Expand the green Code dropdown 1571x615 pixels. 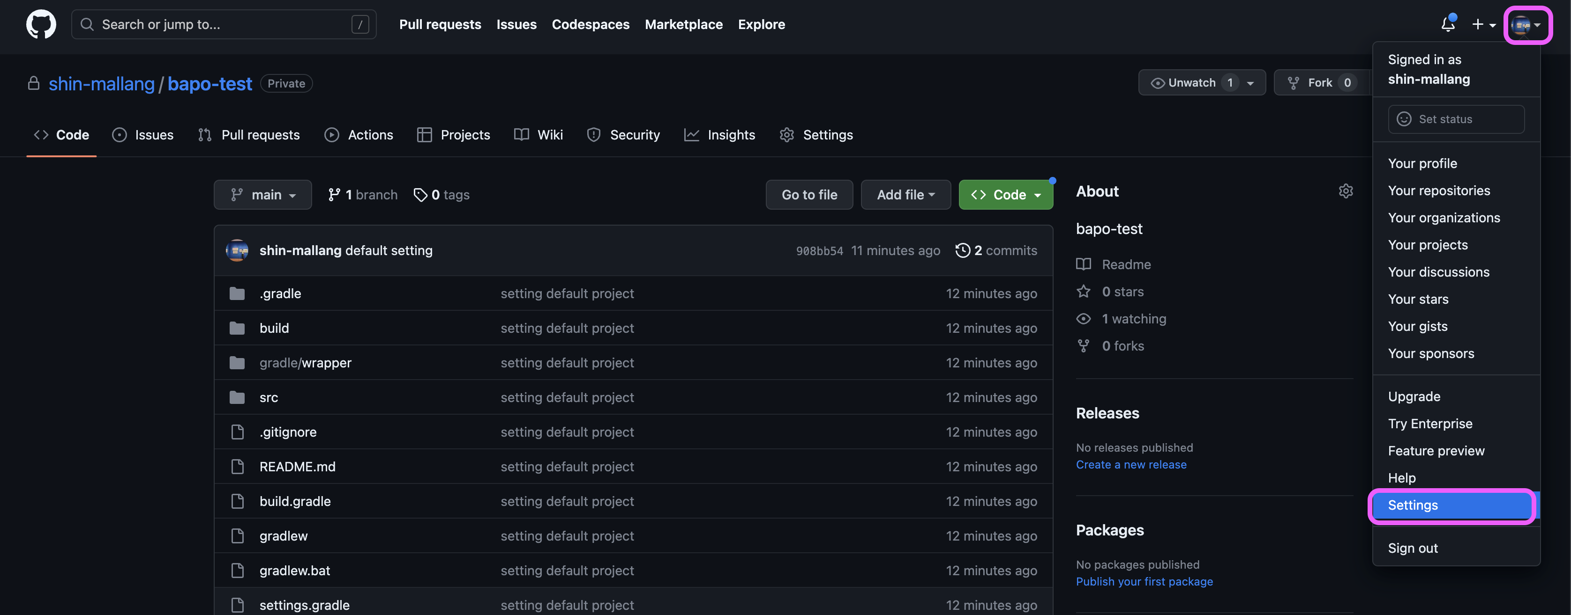click(1005, 195)
